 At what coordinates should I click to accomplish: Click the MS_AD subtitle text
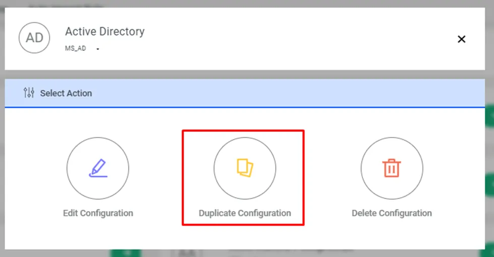tap(75, 48)
